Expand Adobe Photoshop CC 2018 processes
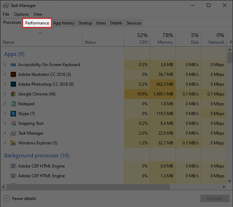The image size is (233, 207). [5, 84]
